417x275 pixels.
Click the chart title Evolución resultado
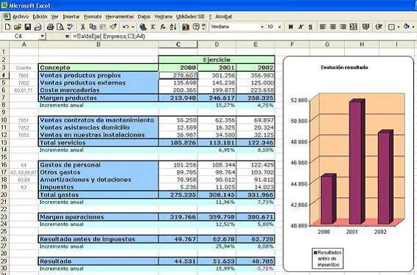(344, 67)
